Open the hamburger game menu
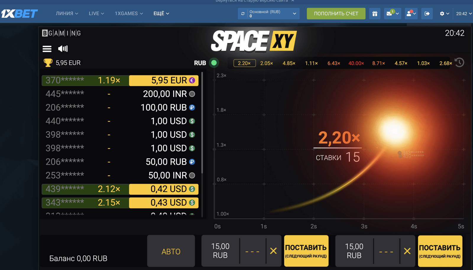The height and width of the screenshot is (270, 473). point(47,49)
